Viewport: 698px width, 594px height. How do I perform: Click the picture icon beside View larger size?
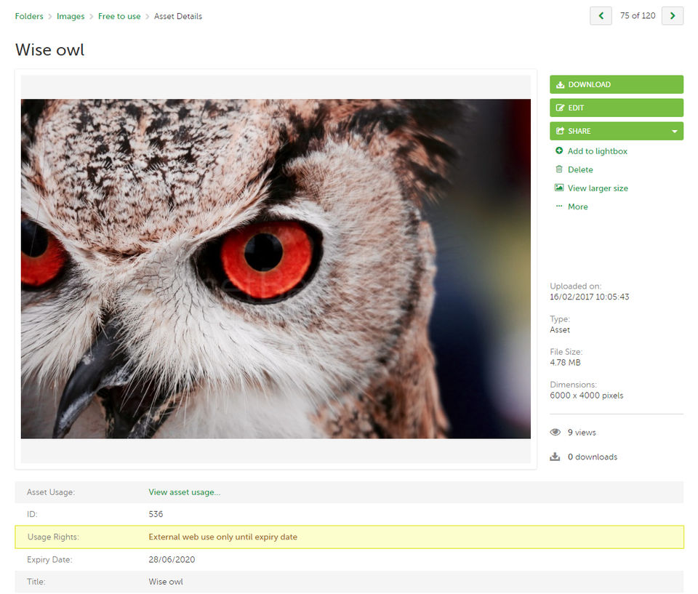(559, 188)
